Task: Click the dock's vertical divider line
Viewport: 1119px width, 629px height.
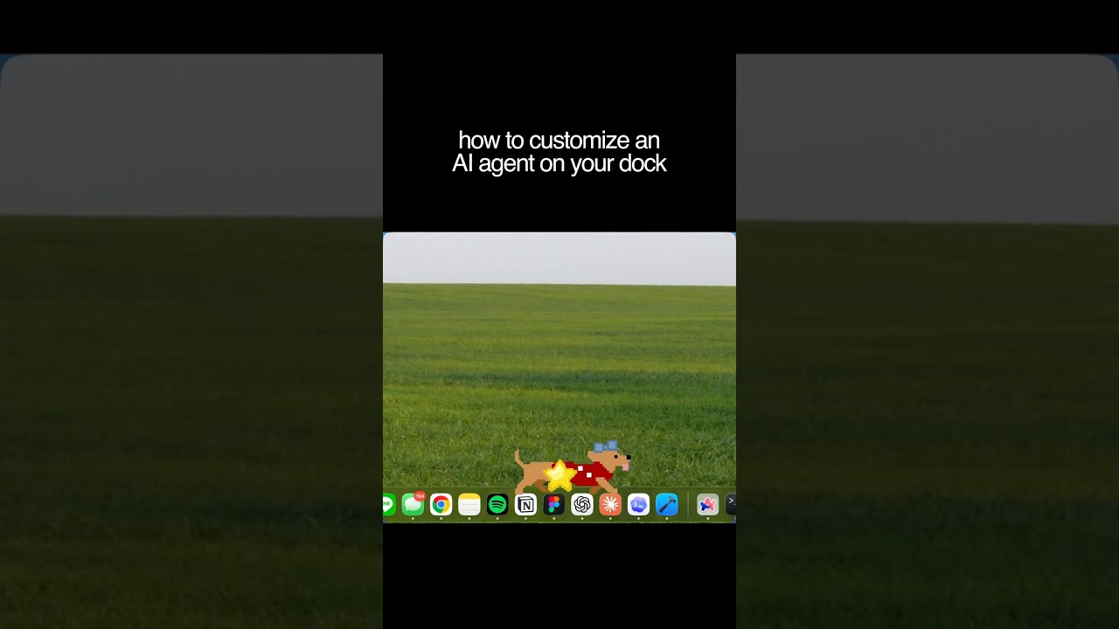Action: (x=688, y=504)
